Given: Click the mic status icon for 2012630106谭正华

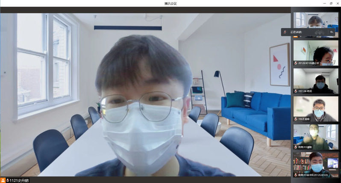Looking at the screenshot, I should (296, 63).
